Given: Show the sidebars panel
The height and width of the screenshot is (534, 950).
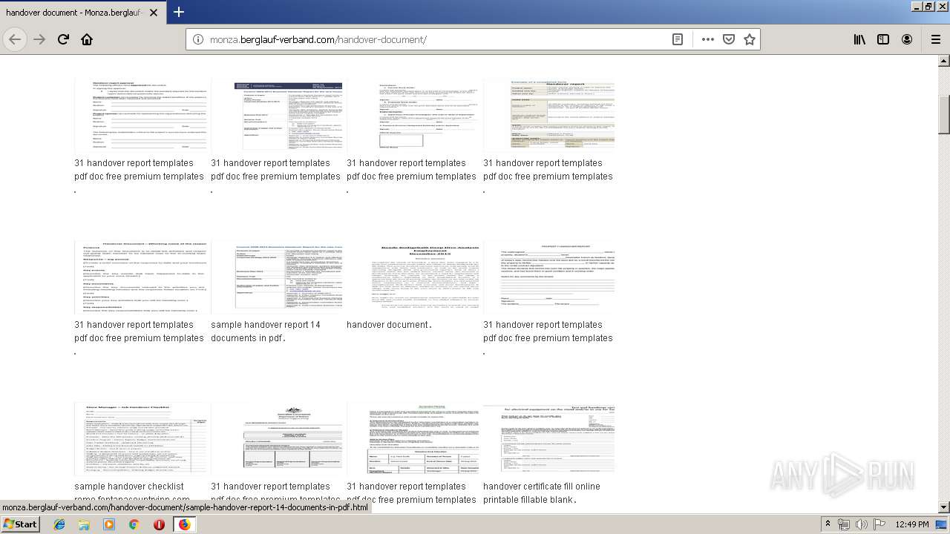Looking at the screenshot, I should pyautogui.click(x=883, y=39).
